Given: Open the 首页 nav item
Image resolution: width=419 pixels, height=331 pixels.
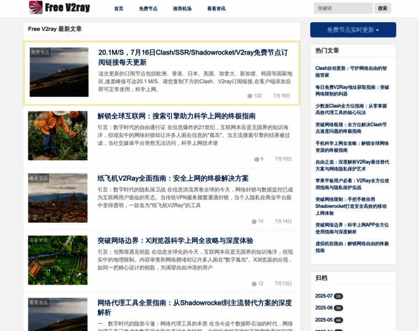Looking at the screenshot, I should (x=119, y=9).
